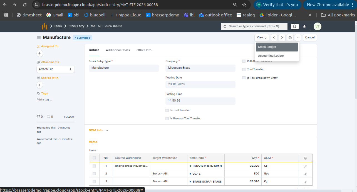This screenshot has height=192, width=357.
Task: Check the Is Tool Breakdown Entry box
Action: point(244,78)
